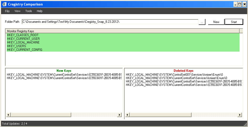
Task: Select HKEY_USERS in the monitor list
Action: click(x=123, y=46)
